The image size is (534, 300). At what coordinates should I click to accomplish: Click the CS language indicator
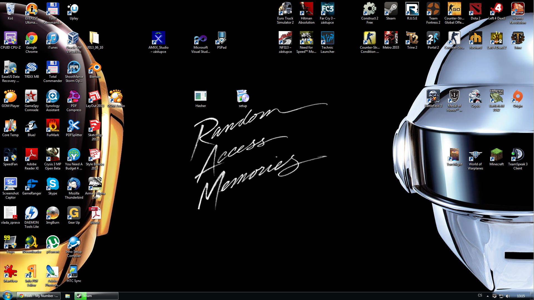[480, 296]
